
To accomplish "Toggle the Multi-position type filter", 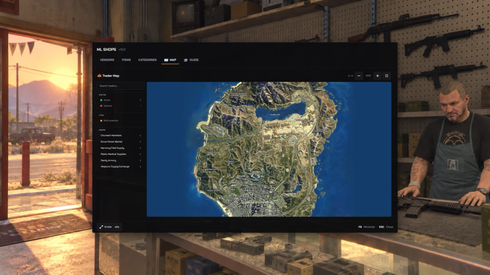I will coord(120,121).
